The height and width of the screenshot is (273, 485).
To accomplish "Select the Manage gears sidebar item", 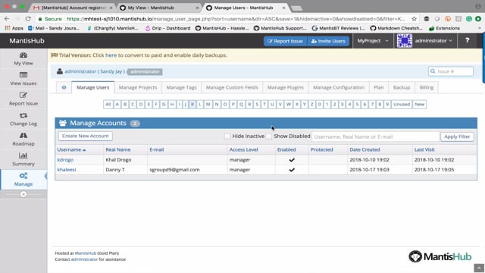I will coord(23,179).
